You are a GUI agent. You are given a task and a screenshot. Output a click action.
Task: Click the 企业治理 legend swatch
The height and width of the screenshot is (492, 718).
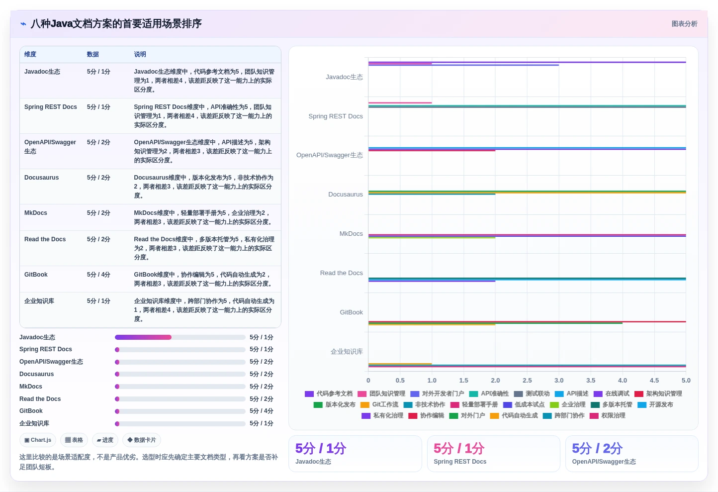click(554, 405)
